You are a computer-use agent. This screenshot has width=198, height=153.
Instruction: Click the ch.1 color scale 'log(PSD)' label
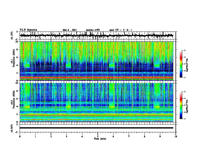point(187,65)
